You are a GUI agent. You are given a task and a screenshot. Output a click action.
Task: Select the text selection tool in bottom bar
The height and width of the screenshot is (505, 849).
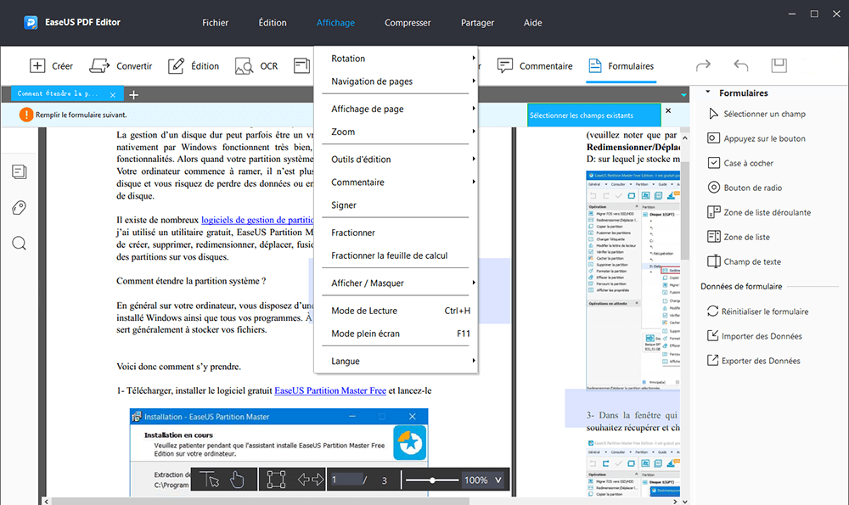coord(209,480)
